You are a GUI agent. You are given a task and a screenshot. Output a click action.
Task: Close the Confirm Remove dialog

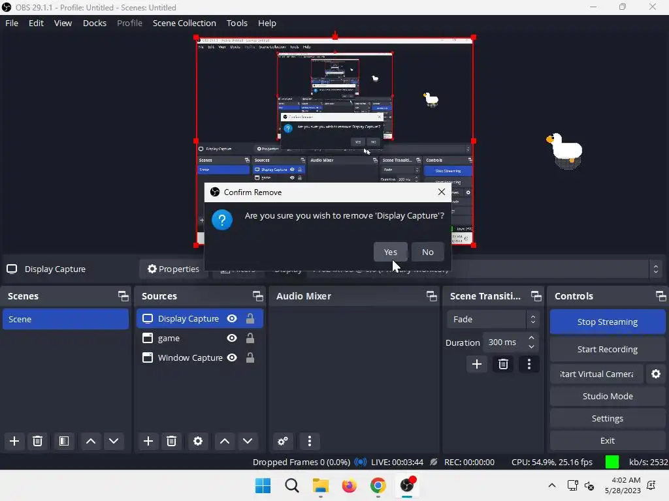click(x=442, y=192)
